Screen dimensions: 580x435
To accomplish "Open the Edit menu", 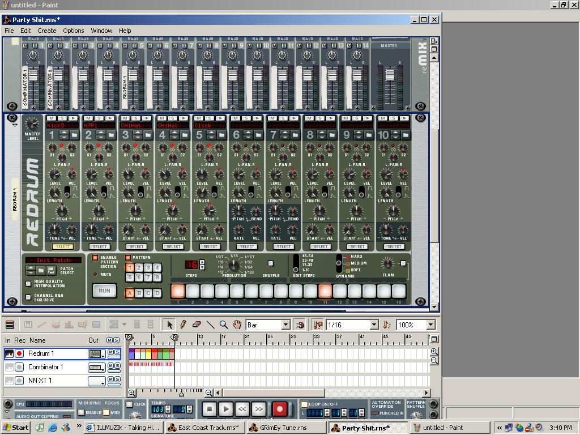I will pos(25,31).
